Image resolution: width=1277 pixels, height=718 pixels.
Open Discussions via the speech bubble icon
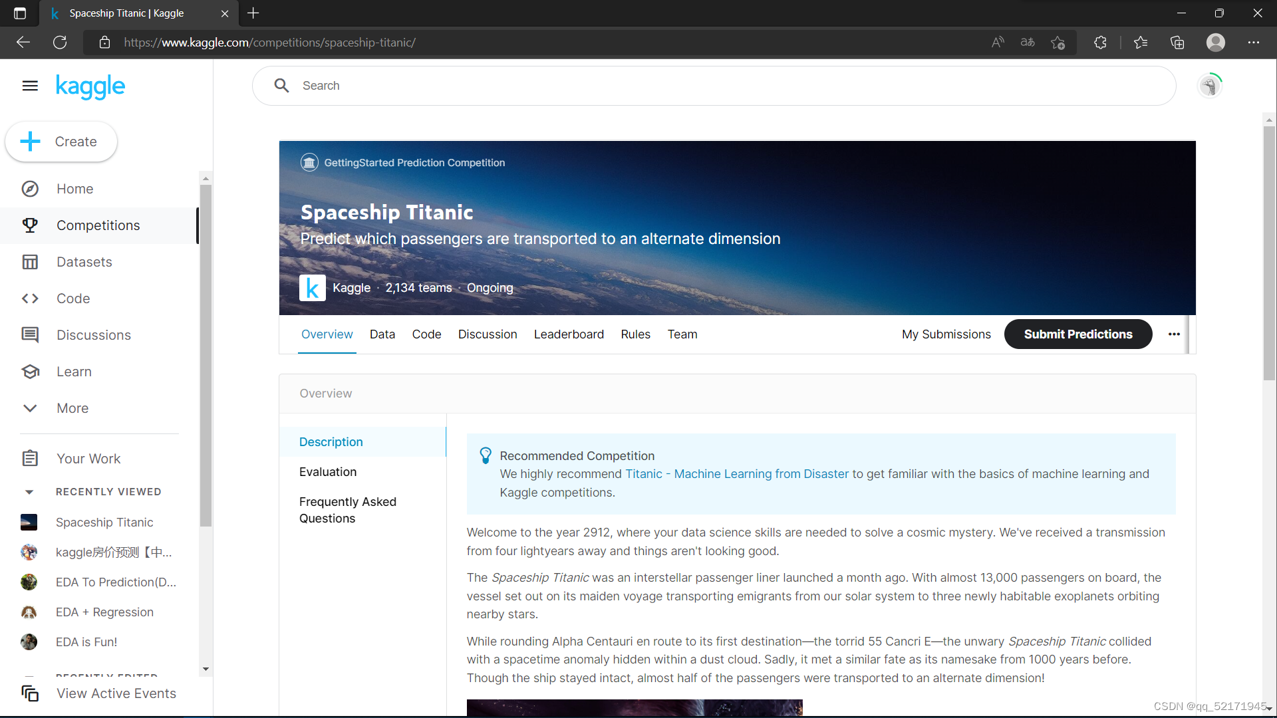tap(30, 335)
